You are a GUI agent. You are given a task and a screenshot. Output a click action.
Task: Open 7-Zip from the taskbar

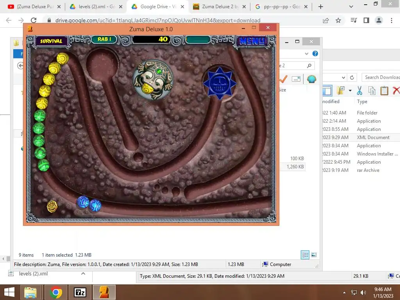[x=80, y=292]
